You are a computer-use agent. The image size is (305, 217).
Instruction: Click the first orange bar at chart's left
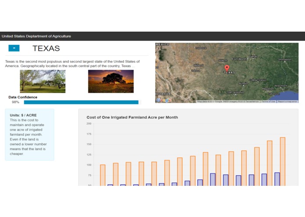point(103,175)
